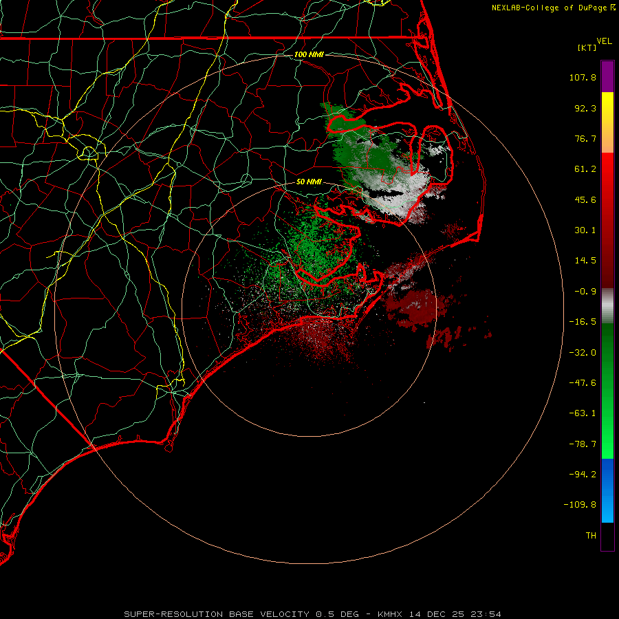
Task: Select the -63.1 velocity scale value
Action: [x=583, y=413]
